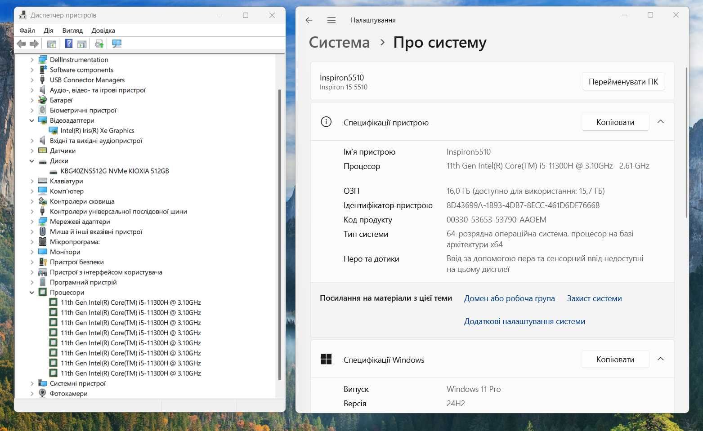703x431 pixels.
Task: Click the Миша й інші вказівні пристрої icon
Action: click(43, 231)
